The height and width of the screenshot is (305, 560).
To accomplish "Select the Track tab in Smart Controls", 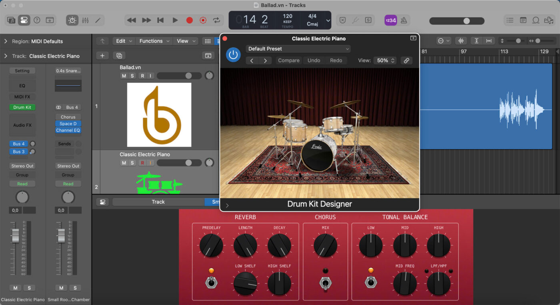I will [x=158, y=202].
